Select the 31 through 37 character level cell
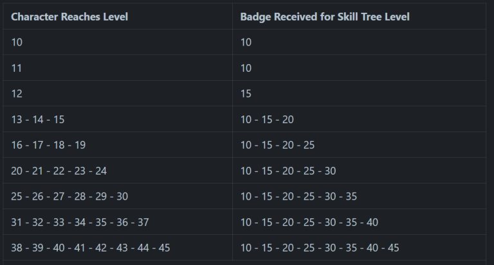The height and width of the screenshot is (265, 494). point(118,222)
